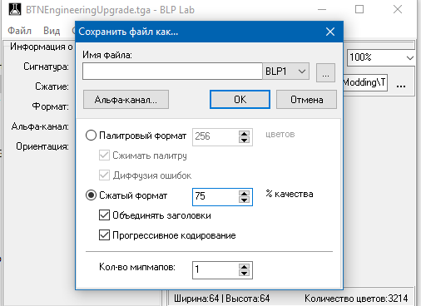The height and width of the screenshot is (306, 421).
Task: Click the OK button
Action: click(240, 99)
